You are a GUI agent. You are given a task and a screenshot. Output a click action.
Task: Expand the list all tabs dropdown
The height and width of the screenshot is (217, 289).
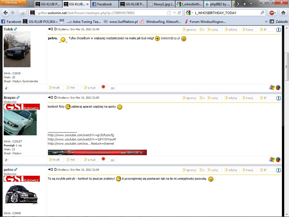pos(251,4)
